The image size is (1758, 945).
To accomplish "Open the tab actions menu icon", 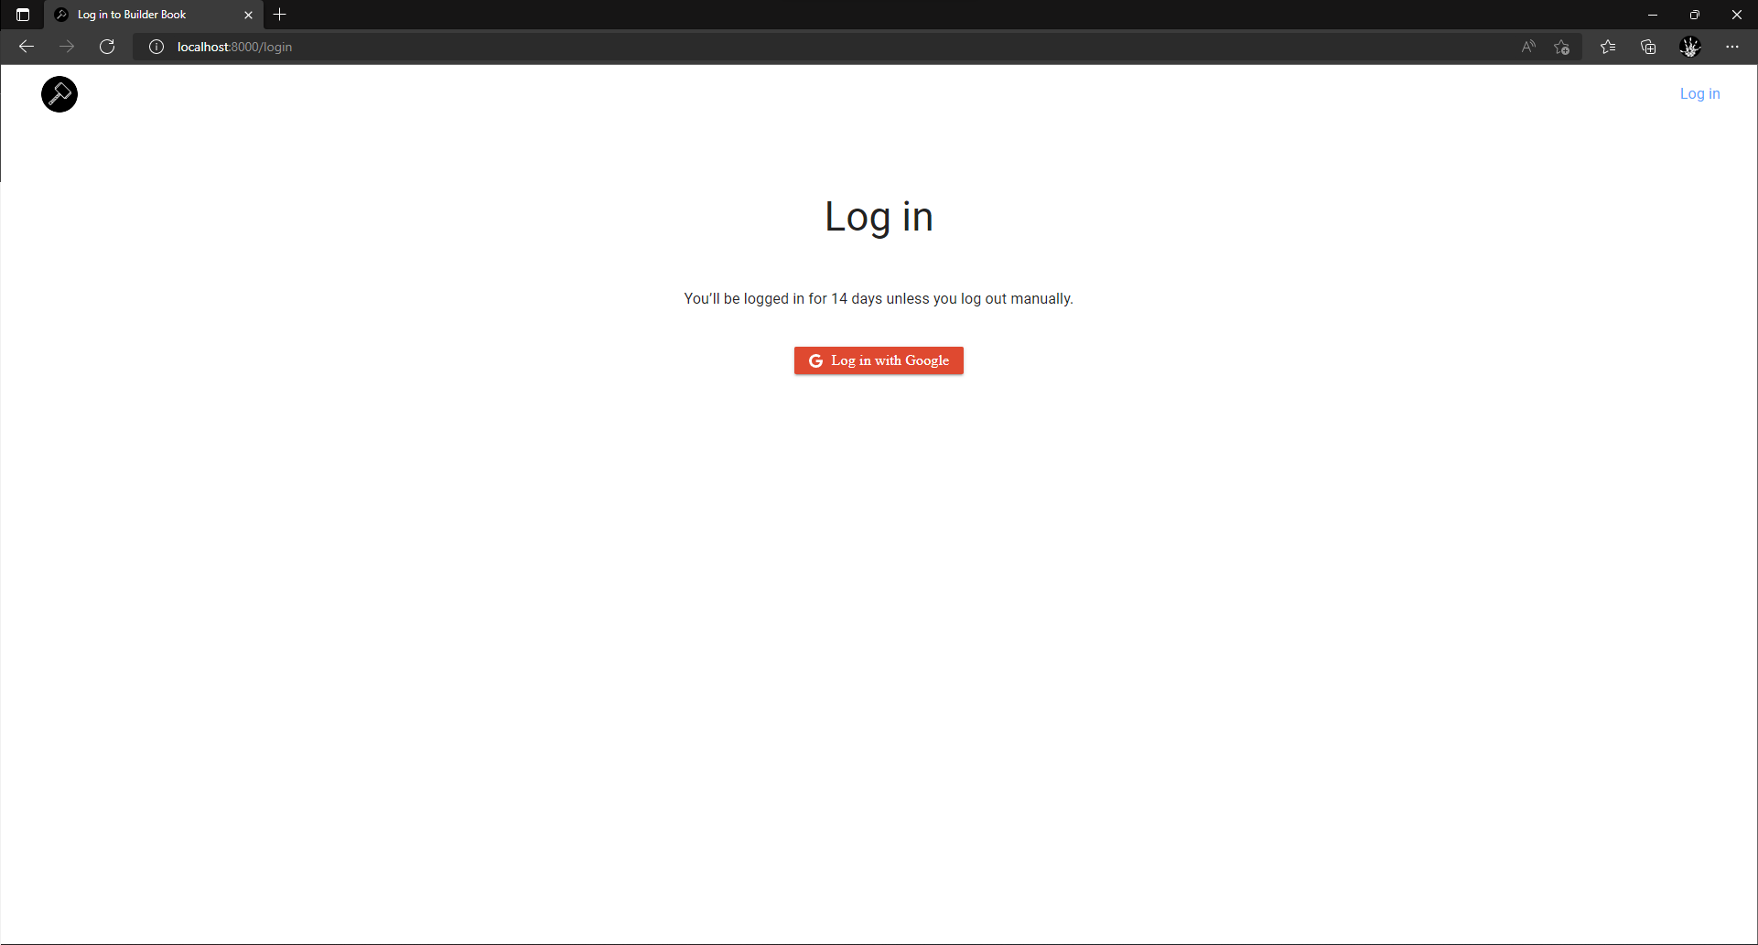I will point(22,15).
